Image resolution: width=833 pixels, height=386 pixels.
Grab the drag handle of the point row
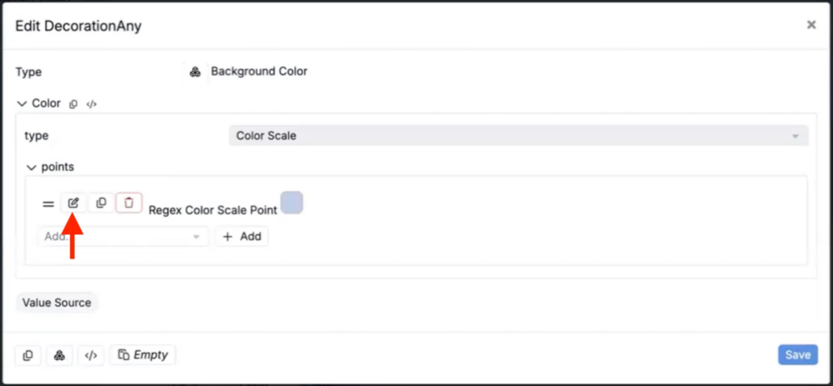pos(48,204)
